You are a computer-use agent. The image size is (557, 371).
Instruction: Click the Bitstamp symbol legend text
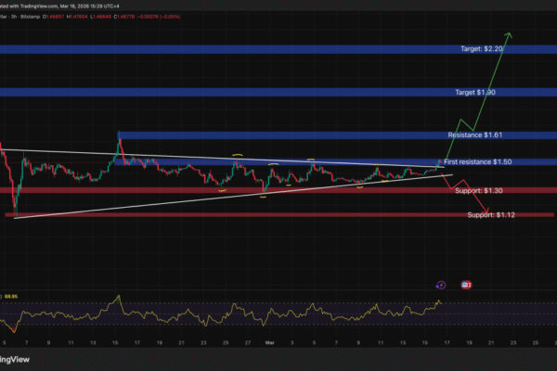pyautogui.click(x=19, y=17)
